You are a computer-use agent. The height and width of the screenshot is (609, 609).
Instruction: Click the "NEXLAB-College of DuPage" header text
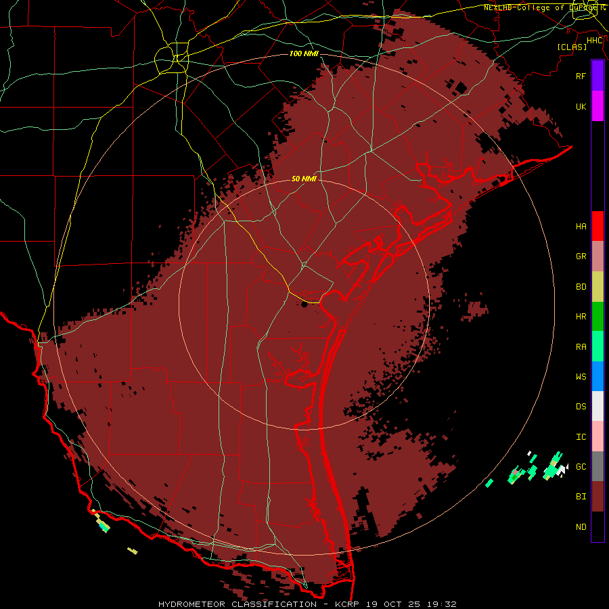click(x=541, y=7)
